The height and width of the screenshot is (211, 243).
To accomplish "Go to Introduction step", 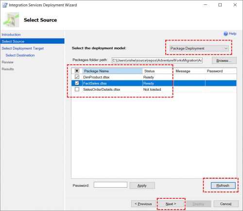I will pos(11,35).
